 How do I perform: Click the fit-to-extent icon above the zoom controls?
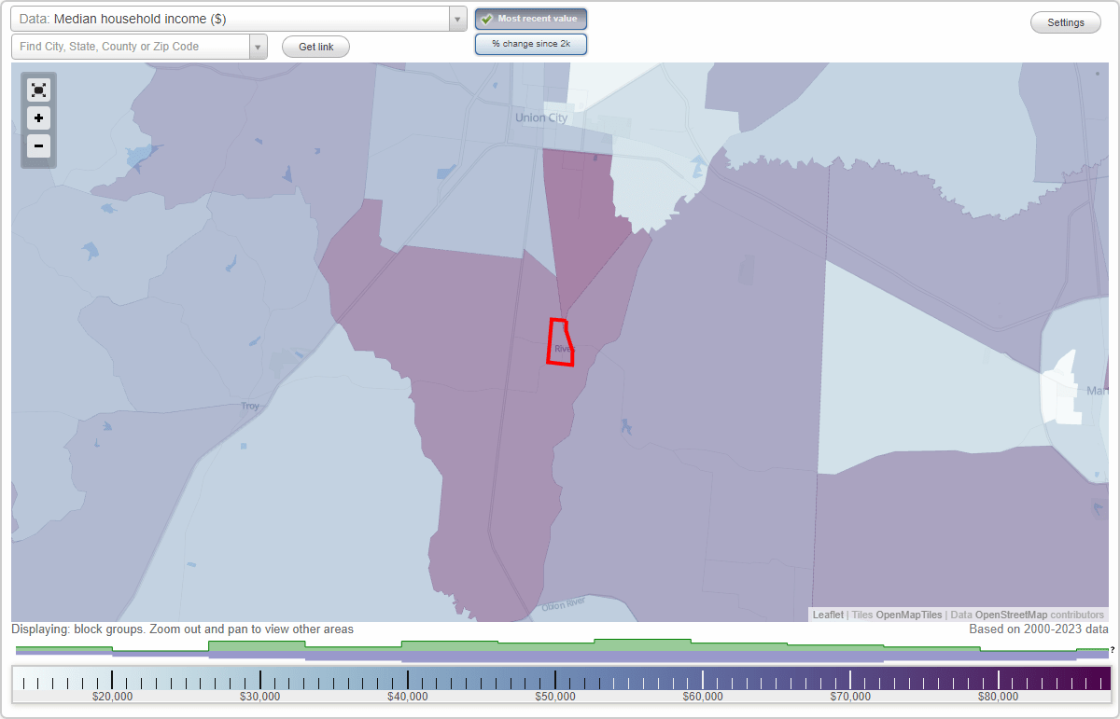[38, 90]
